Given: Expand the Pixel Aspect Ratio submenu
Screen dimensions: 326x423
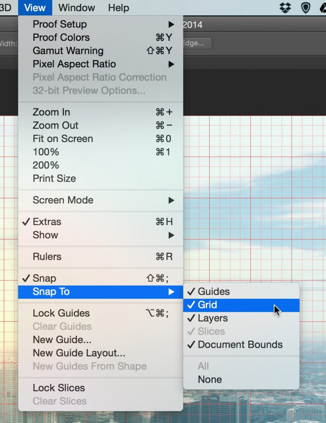Looking at the screenshot, I should pos(74,64).
